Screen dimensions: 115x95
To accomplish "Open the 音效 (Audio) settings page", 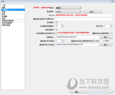I will pyautogui.click(x=4, y=14).
